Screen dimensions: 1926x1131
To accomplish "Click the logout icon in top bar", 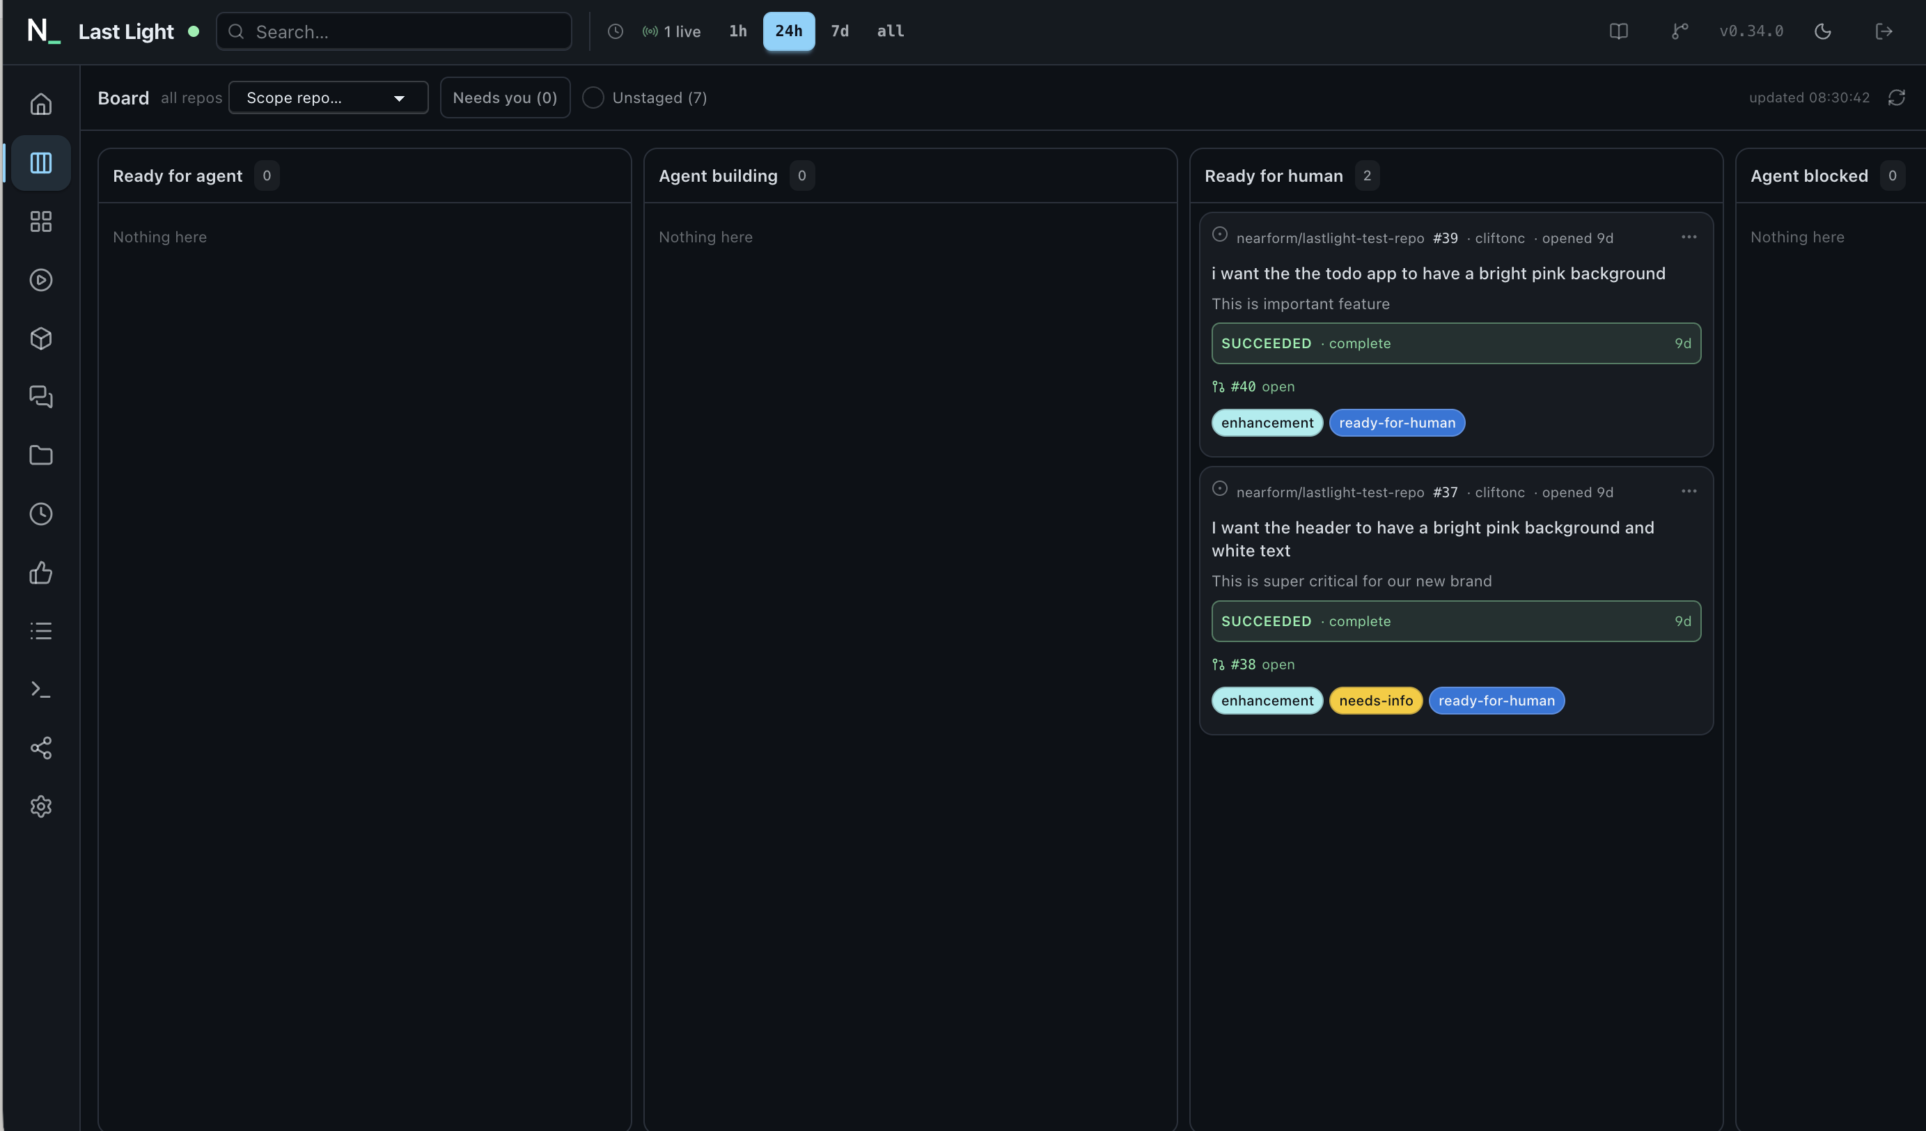I will click(1884, 31).
